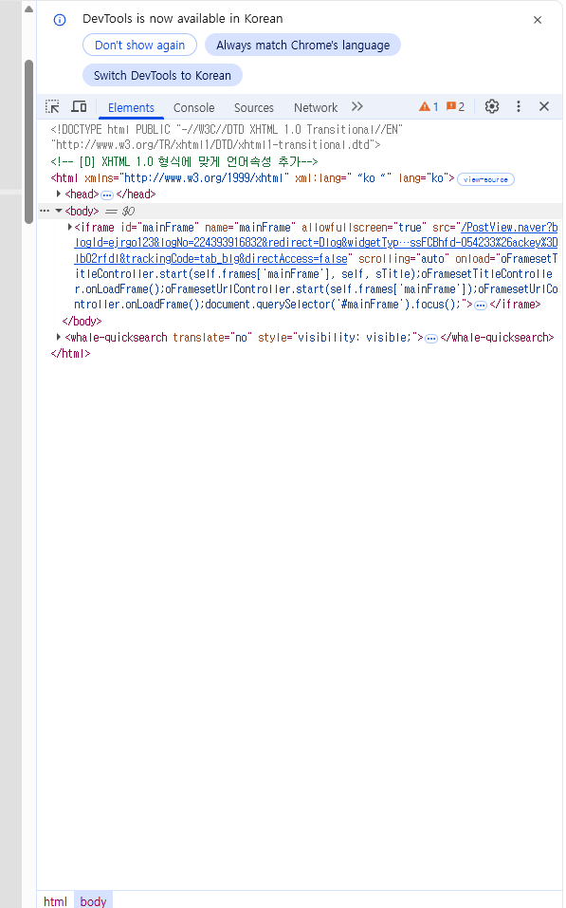Select the html xmlns opening tag
This screenshot has width=566, height=908.
tap(252, 178)
